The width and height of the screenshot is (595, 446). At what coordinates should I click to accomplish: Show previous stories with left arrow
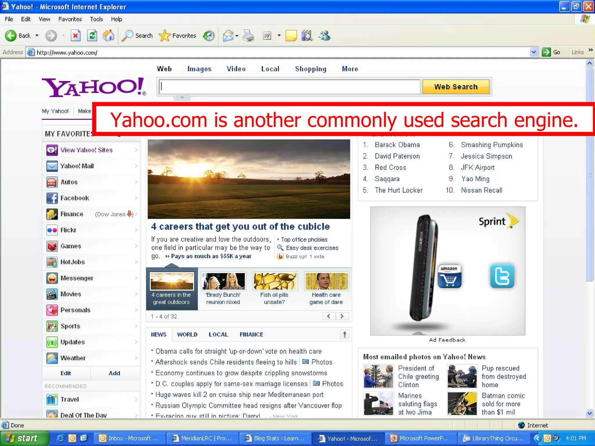(x=329, y=316)
